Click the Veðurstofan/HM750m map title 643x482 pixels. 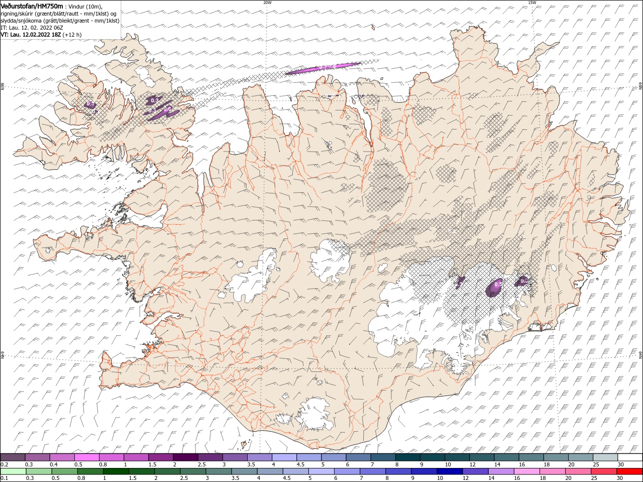pos(32,6)
